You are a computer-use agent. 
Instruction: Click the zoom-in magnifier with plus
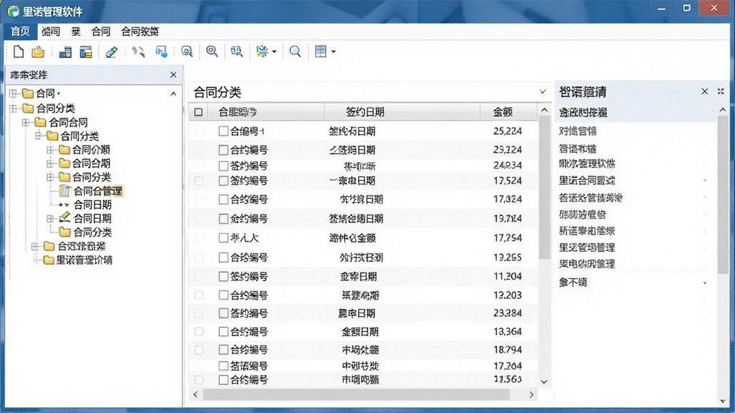click(x=212, y=52)
